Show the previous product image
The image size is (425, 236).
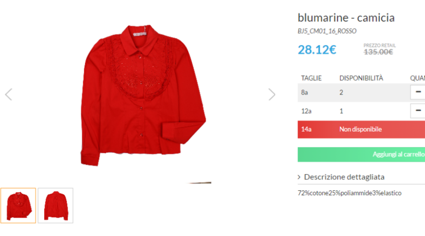pyautogui.click(x=8, y=94)
